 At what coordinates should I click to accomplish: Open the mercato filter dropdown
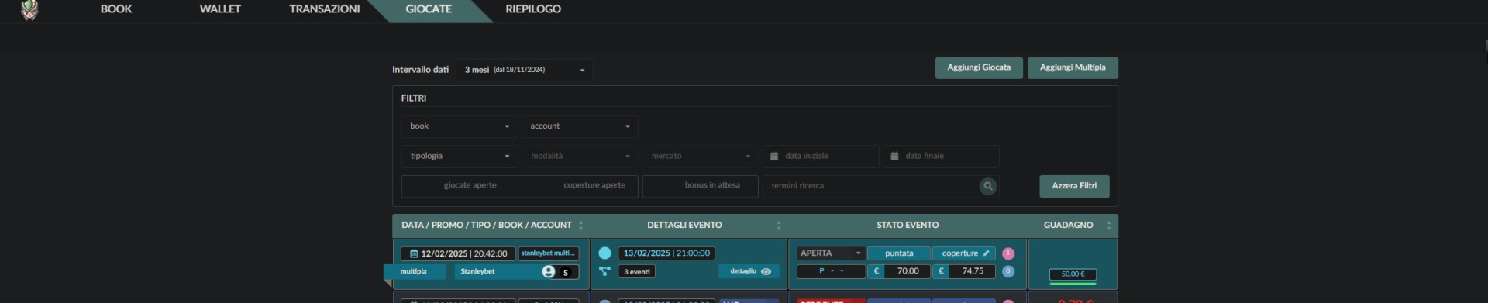point(700,157)
